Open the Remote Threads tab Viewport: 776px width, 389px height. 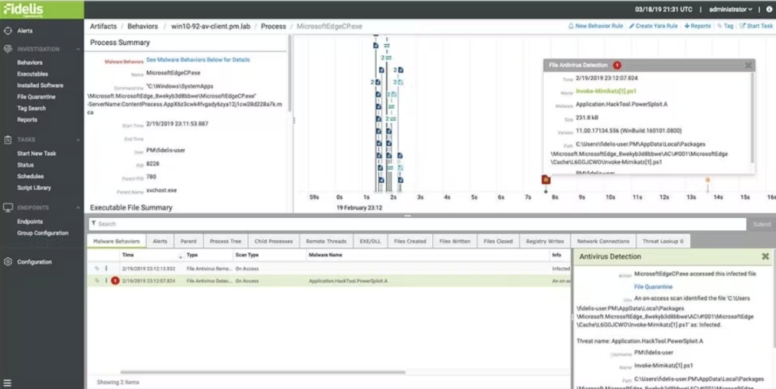[x=326, y=241]
